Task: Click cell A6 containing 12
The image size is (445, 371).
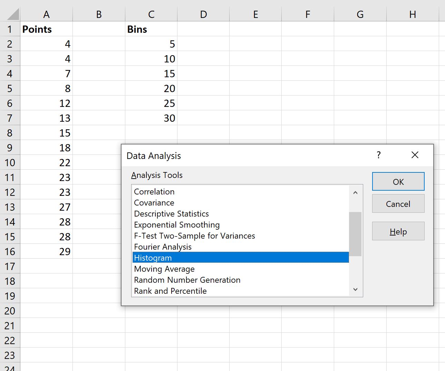Action: [x=46, y=103]
